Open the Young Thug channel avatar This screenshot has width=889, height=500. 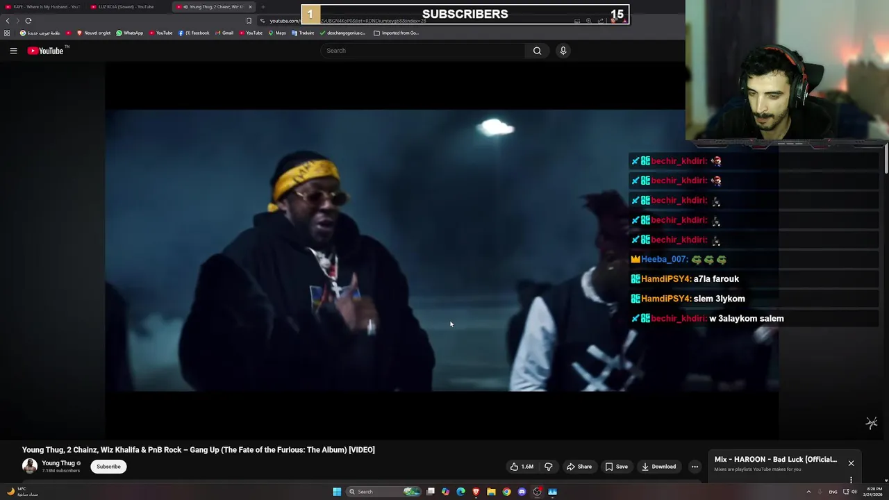coord(30,466)
